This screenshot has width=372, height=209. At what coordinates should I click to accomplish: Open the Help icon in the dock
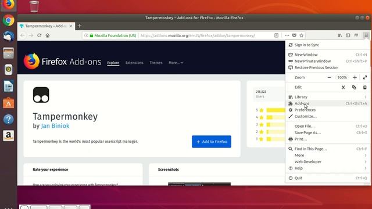pyautogui.click(x=9, y=120)
